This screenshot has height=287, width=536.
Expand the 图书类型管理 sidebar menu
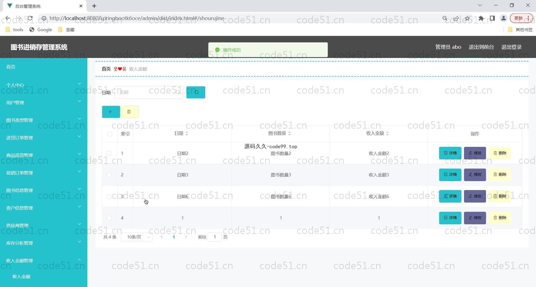pyautogui.click(x=44, y=120)
